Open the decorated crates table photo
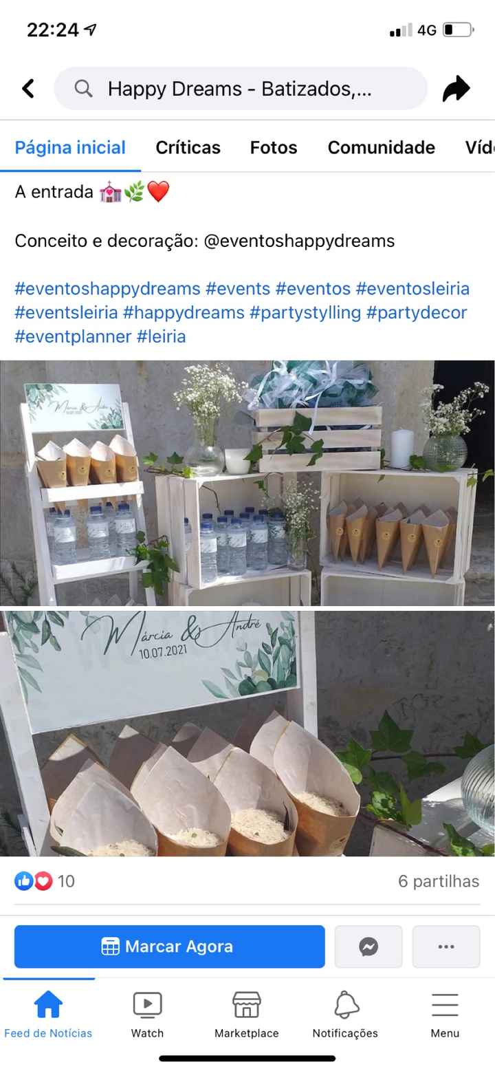This screenshot has height=1071, width=495. tap(247, 483)
